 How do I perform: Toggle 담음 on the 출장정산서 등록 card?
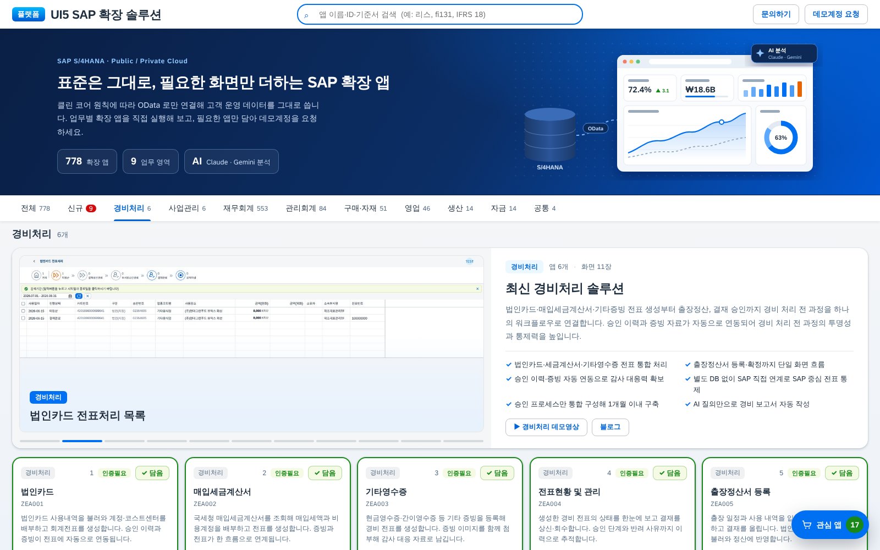click(842, 473)
